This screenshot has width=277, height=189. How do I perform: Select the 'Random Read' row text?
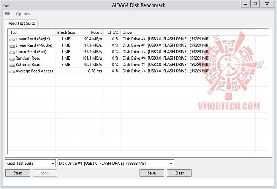[28, 58]
